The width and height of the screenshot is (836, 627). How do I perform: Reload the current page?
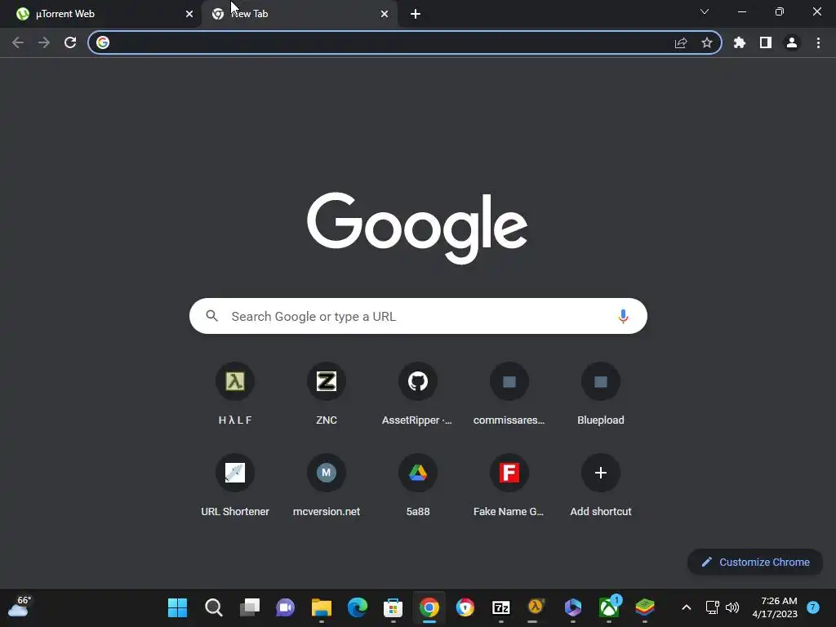click(x=70, y=42)
